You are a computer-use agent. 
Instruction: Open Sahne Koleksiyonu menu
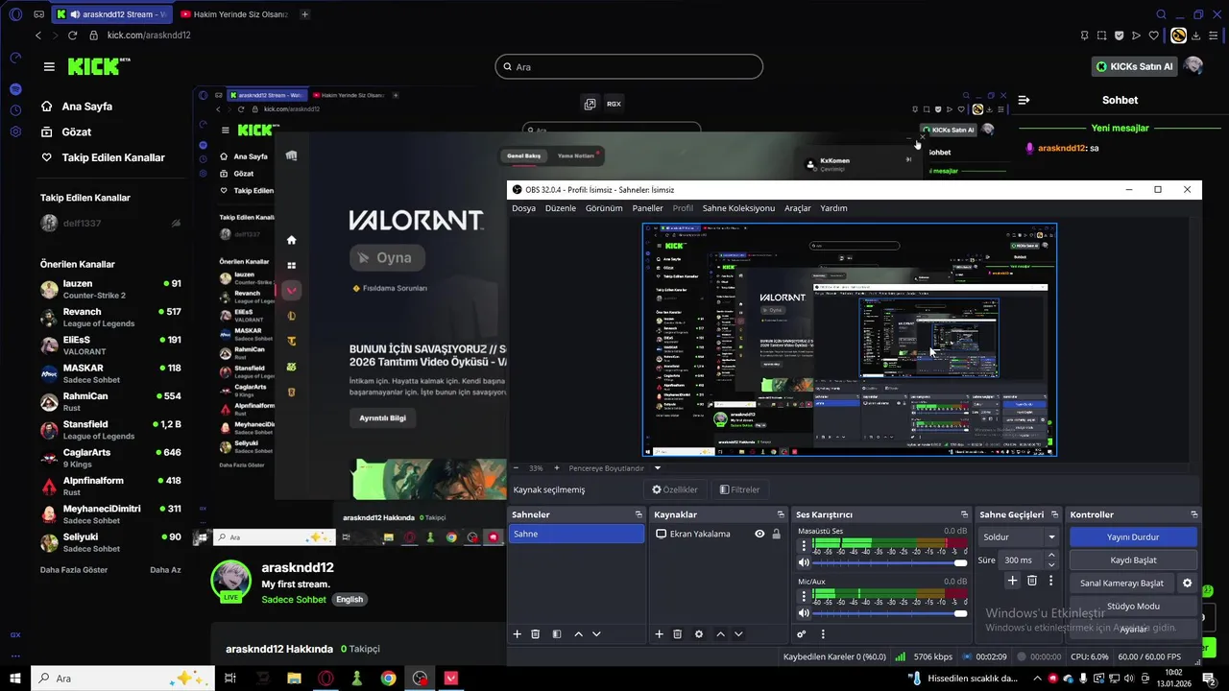[738, 208]
